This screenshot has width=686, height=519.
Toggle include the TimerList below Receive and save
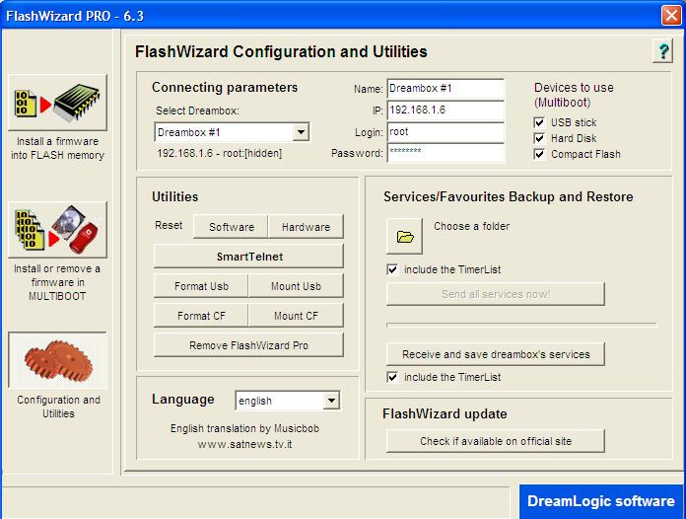392,377
